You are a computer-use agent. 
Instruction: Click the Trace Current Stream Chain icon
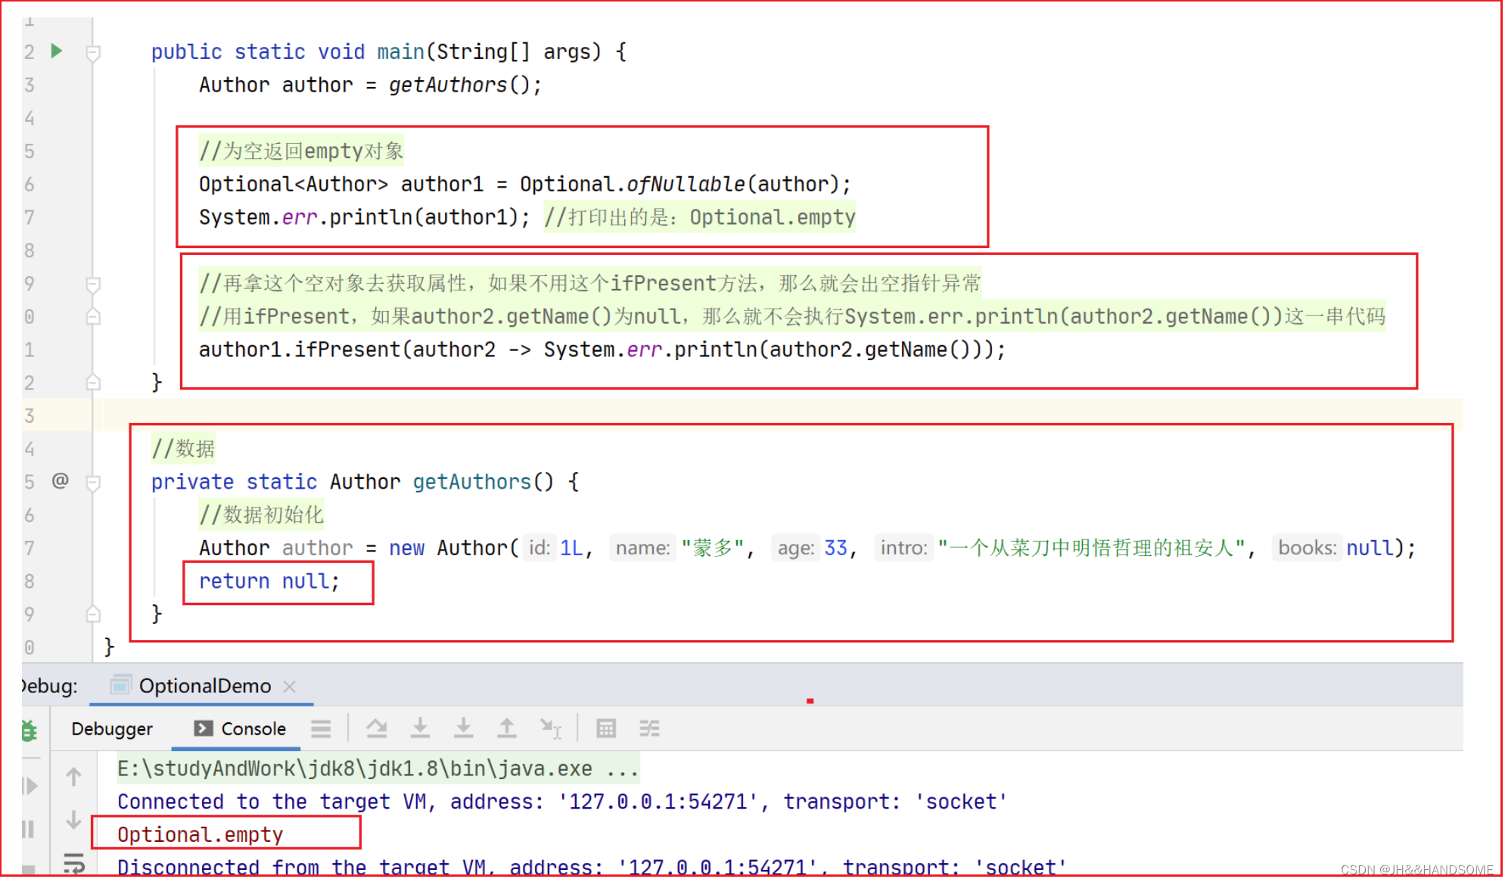649,728
